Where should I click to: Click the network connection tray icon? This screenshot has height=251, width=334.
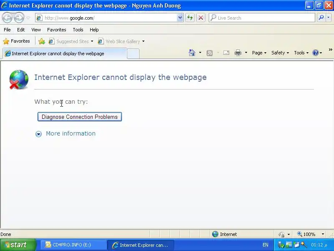[x=288, y=245]
